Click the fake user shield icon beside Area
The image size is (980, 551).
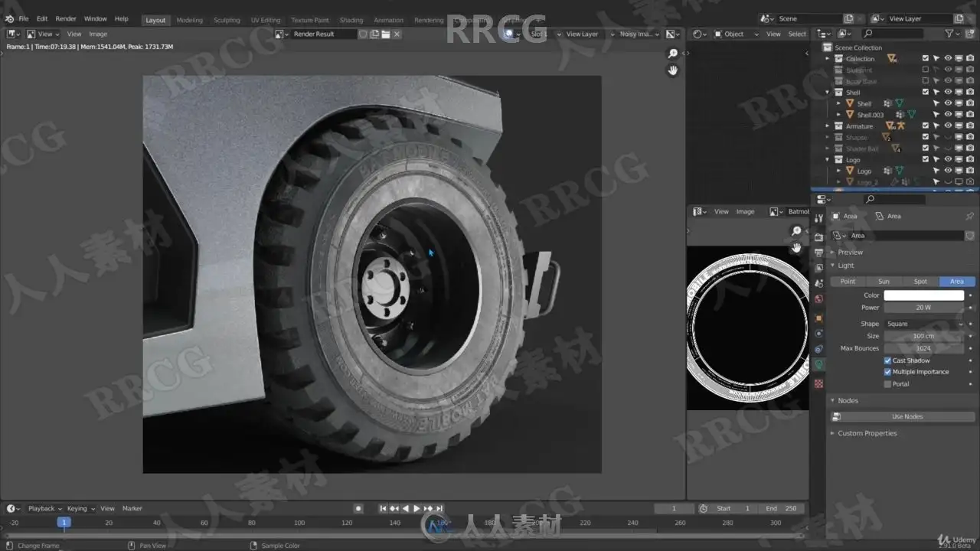970,236
